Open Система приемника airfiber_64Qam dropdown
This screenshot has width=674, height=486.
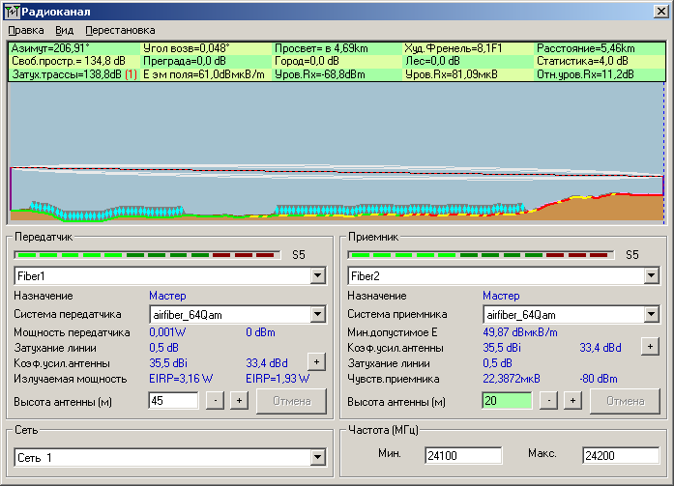tap(651, 314)
